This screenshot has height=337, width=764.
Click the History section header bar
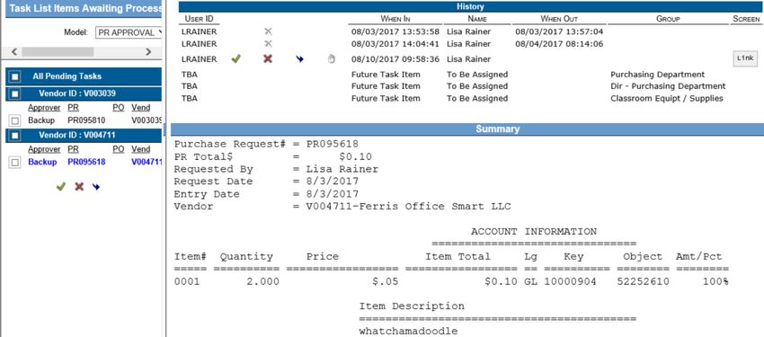tap(470, 7)
